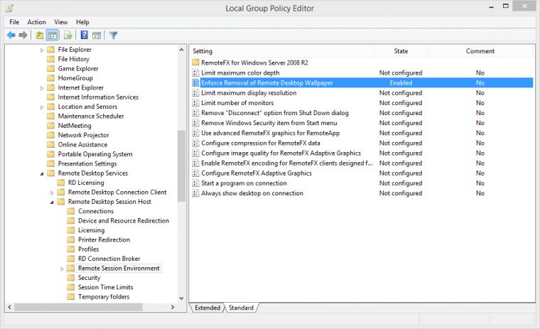The image size is (540, 329).
Task: Click the tree pane vertical scrollbar thumb
Action: 181,166
